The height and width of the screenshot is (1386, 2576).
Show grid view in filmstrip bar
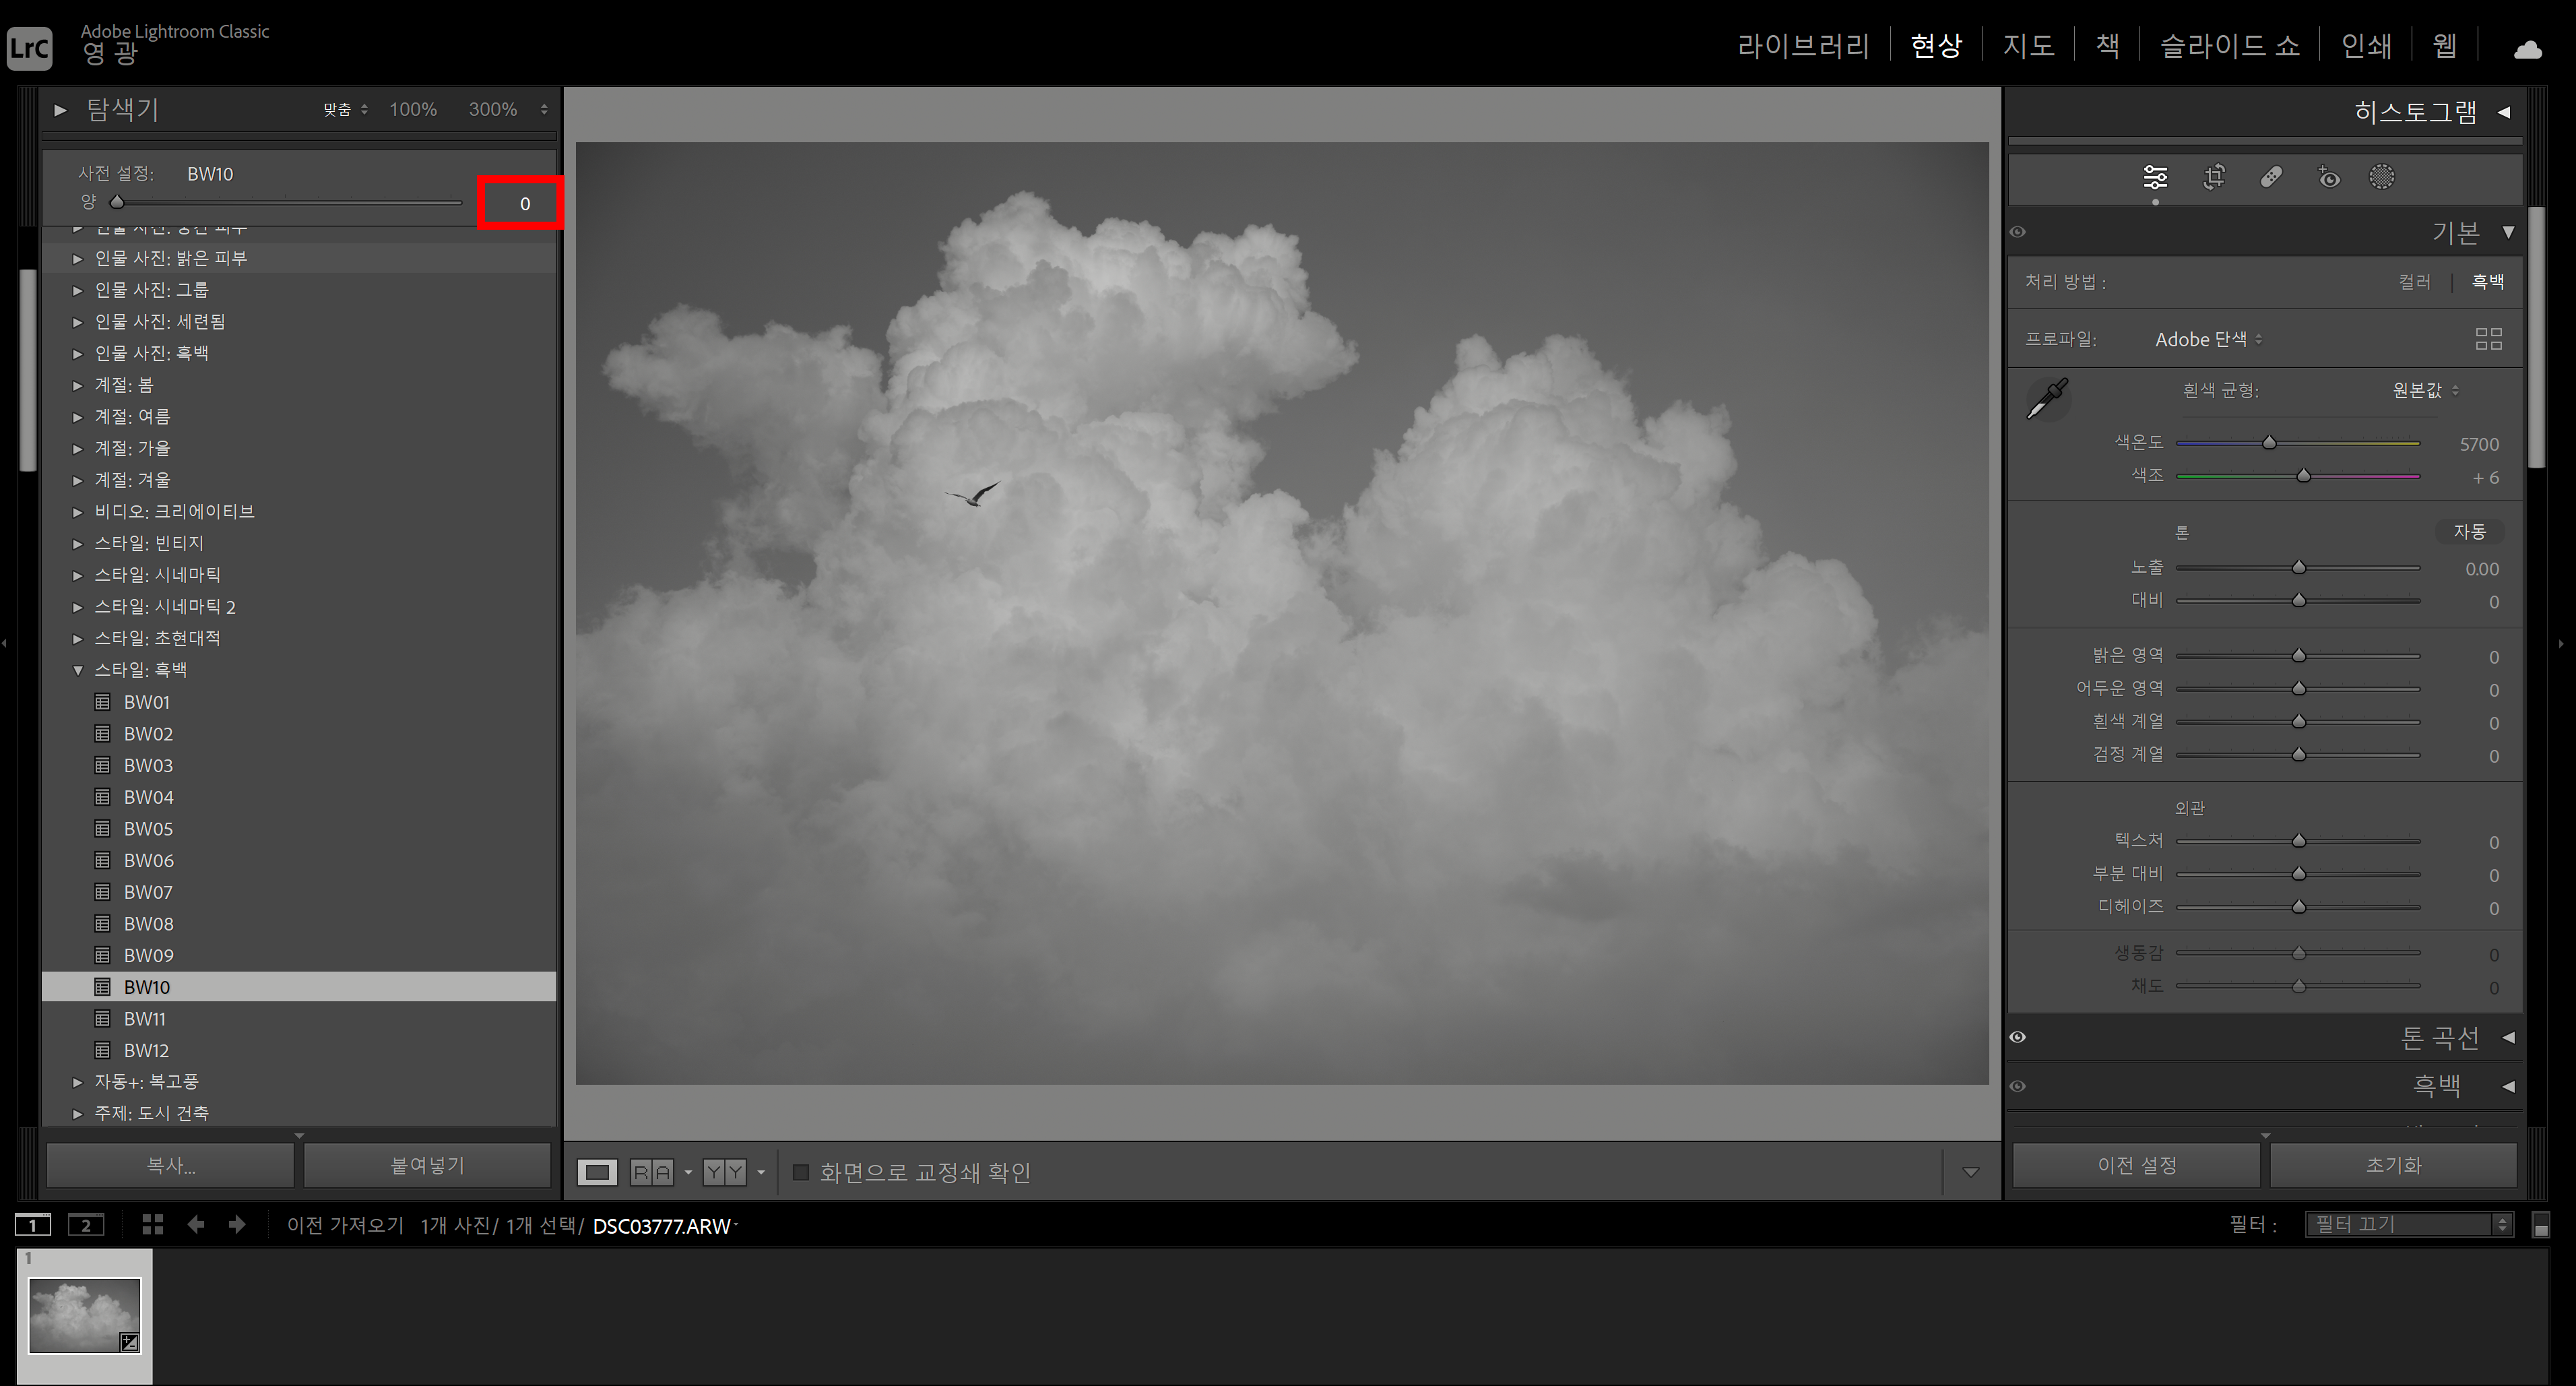[x=152, y=1224]
